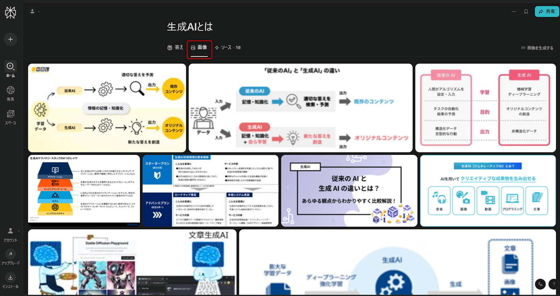Viewport: 560px width, 296px height.
Task: Open the language translate icon
Action: (540, 284)
